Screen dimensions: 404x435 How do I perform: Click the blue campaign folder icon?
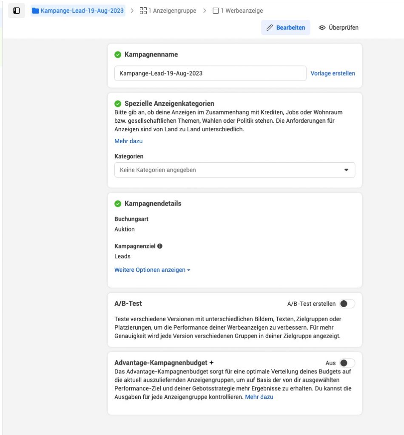pos(35,11)
